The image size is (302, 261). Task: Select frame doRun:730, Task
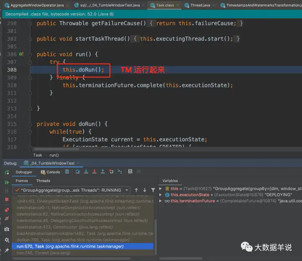[83, 240]
